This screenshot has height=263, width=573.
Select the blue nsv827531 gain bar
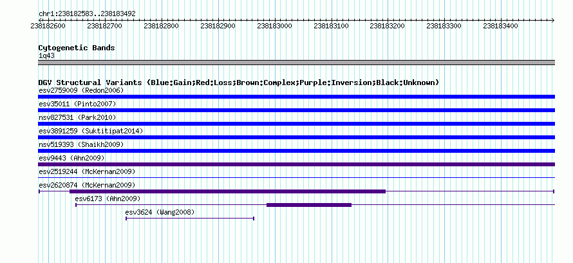[296, 124]
